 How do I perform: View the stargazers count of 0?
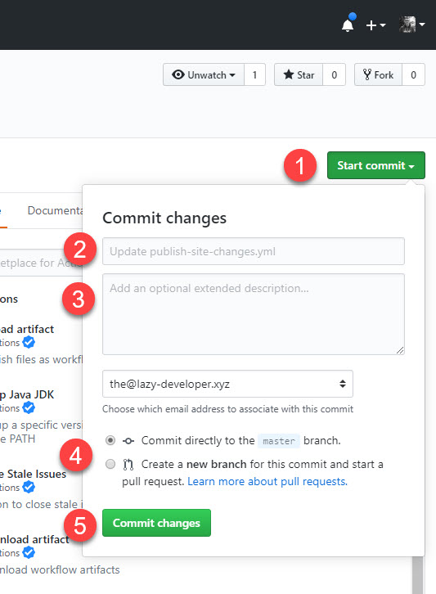[334, 75]
